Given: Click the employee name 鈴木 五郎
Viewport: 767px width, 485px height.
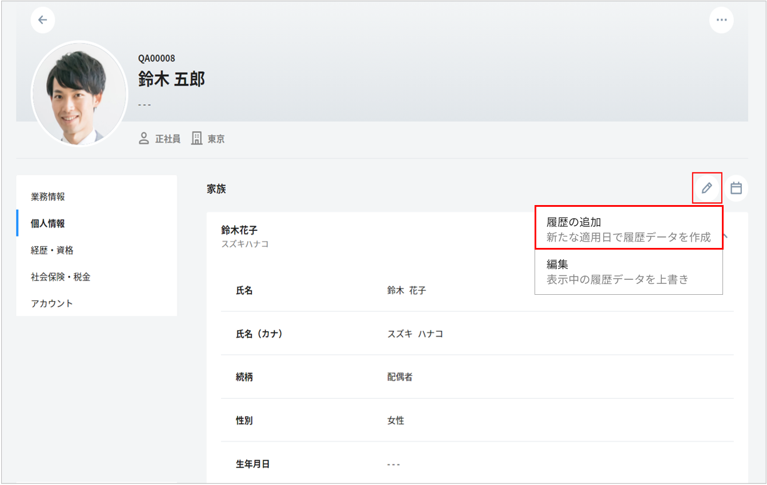Looking at the screenshot, I should pyautogui.click(x=171, y=79).
